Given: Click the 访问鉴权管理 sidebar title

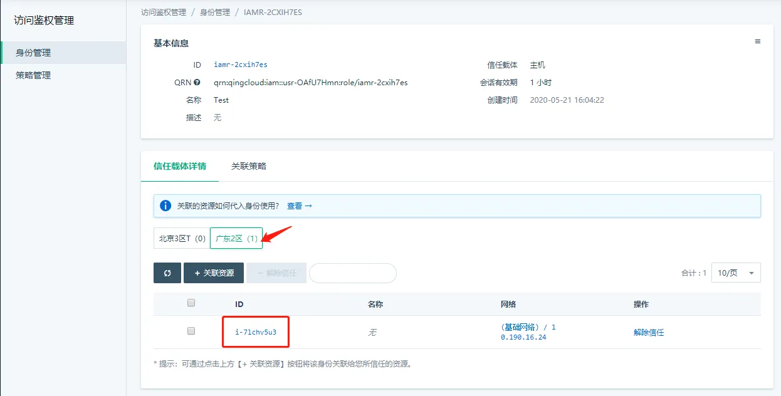Looking at the screenshot, I should [x=45, y=20].
